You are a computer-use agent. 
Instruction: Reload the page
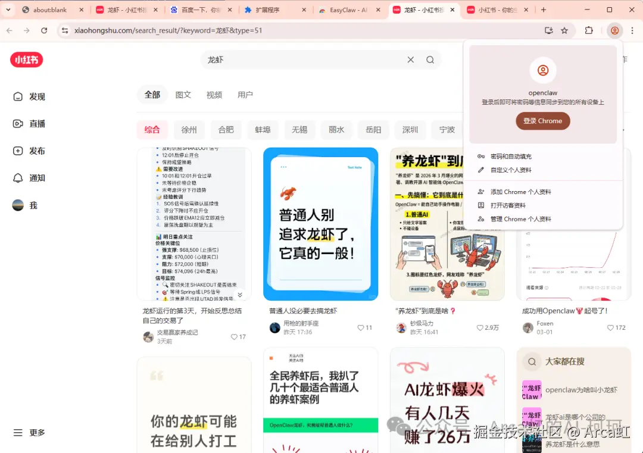(x=44, y=30)
